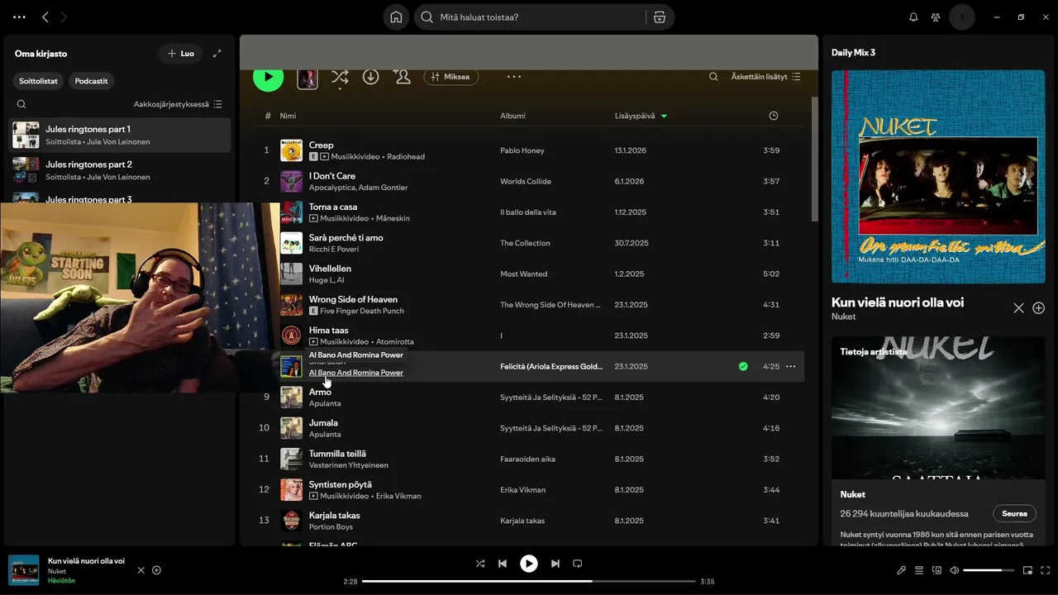This screenshot has height=595, width=1058.
Task: Open the Äskettäin lisätyt view options dropdown
Action: pyautogui.click(x=766, y=77)
